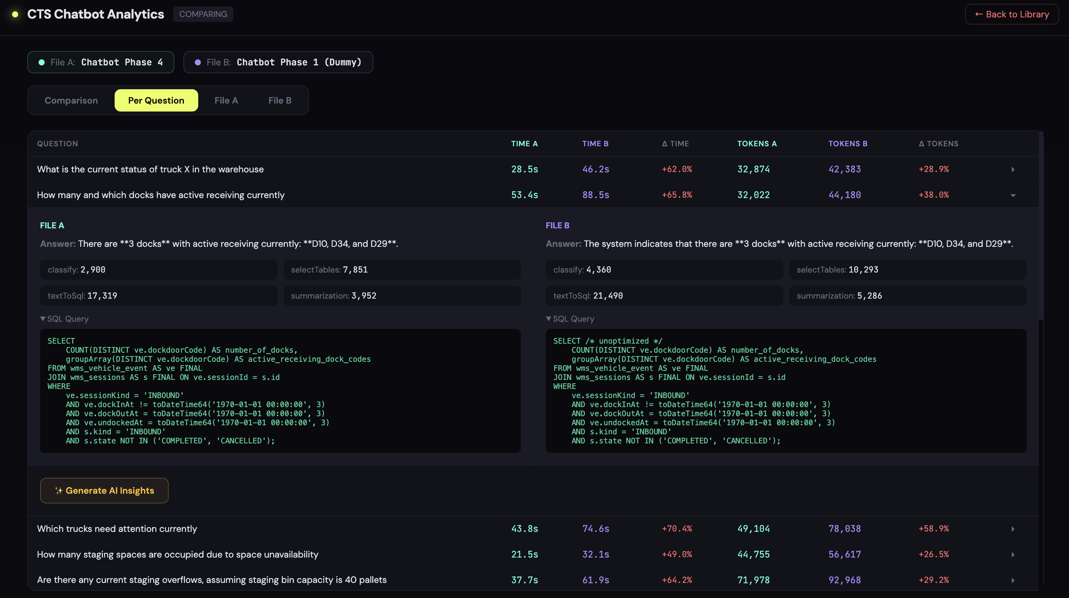
Task: Click the FILE A panel heading
Action: [x=52, y=226]
